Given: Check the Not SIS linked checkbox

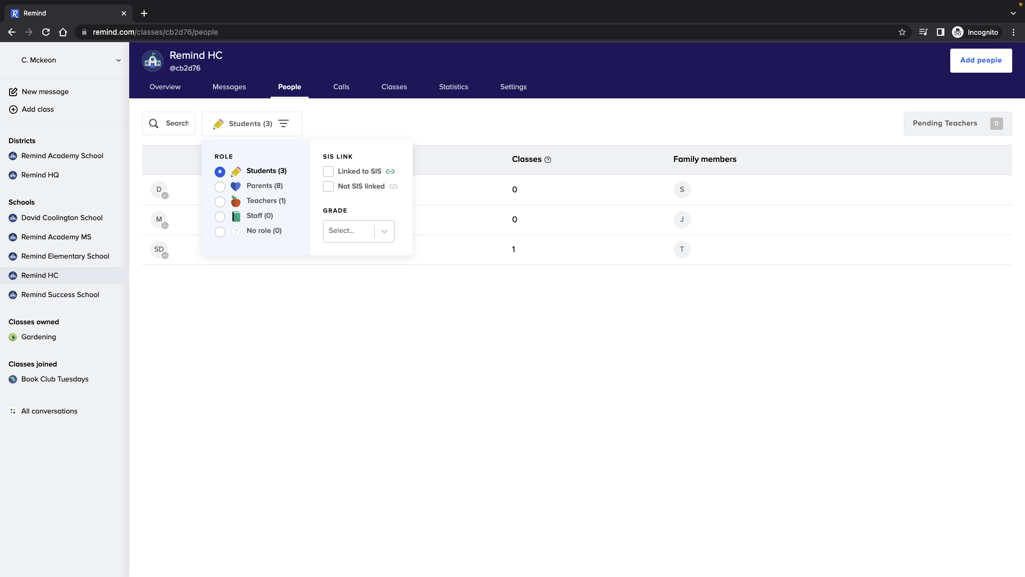Looking at the screenshot, I should [328, 186].
